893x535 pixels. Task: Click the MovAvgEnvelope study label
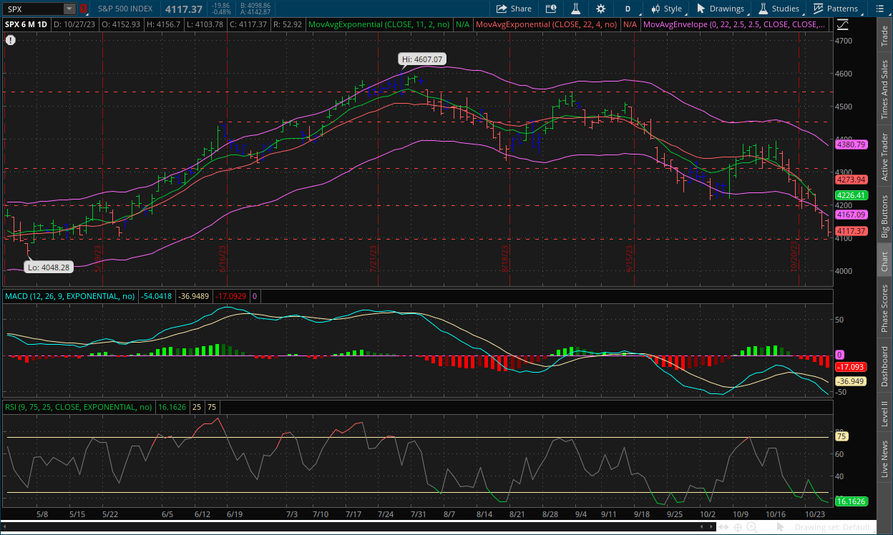pyautogui.click(x=736, y=24)
